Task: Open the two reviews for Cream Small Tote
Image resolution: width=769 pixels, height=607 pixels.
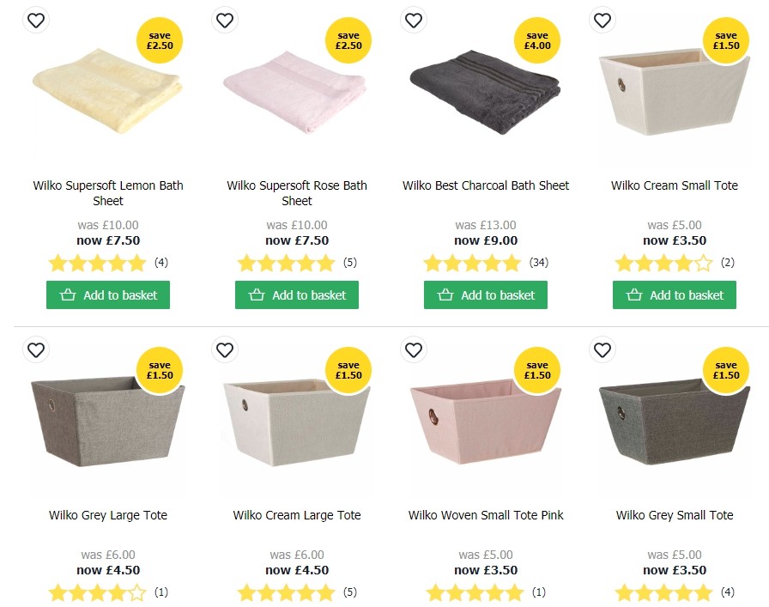Action: [728, 263]
